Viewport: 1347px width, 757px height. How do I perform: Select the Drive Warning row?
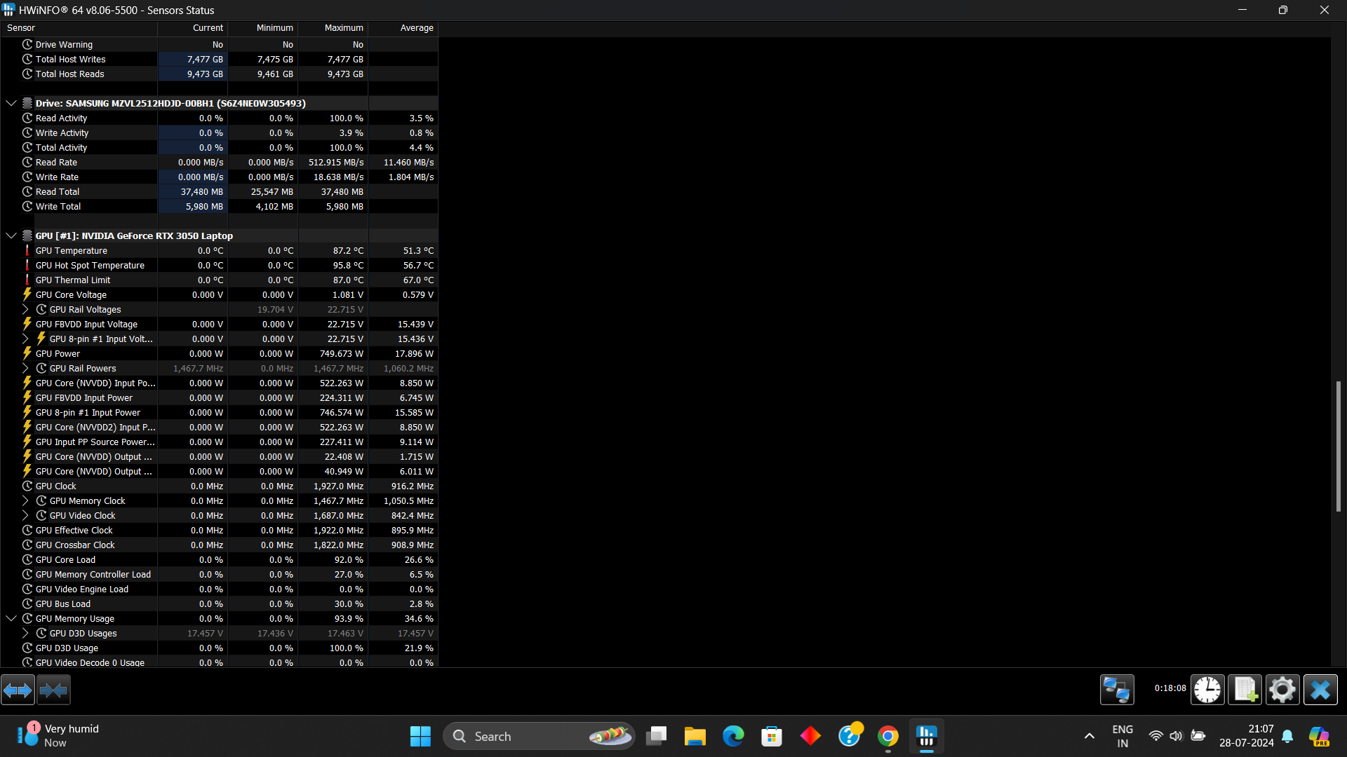219,45
